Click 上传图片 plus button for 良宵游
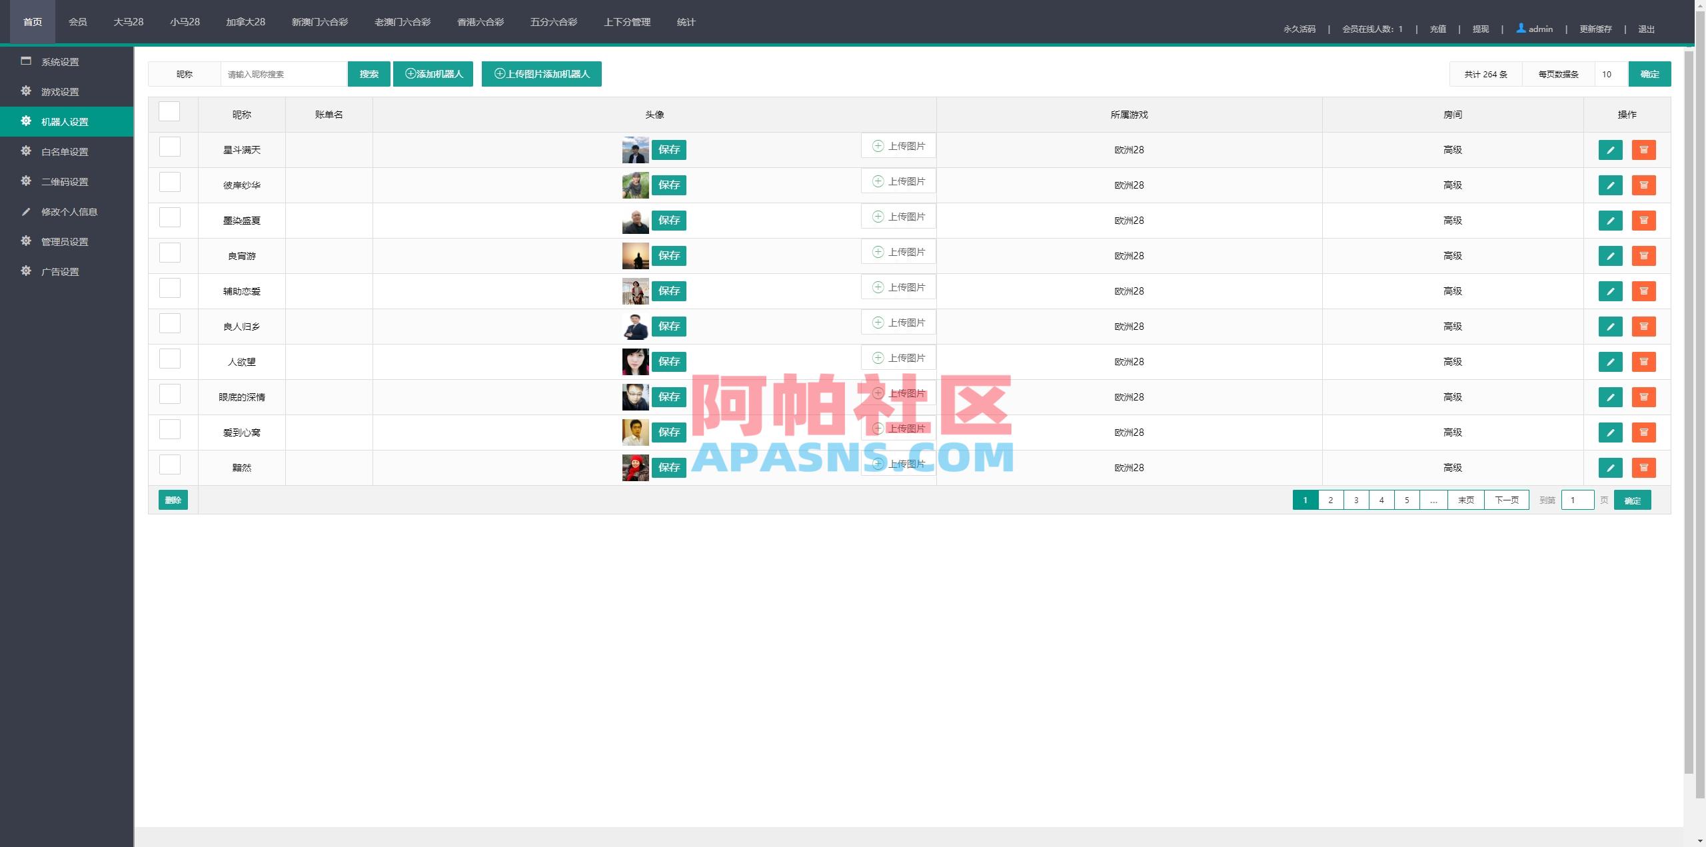 898,251
